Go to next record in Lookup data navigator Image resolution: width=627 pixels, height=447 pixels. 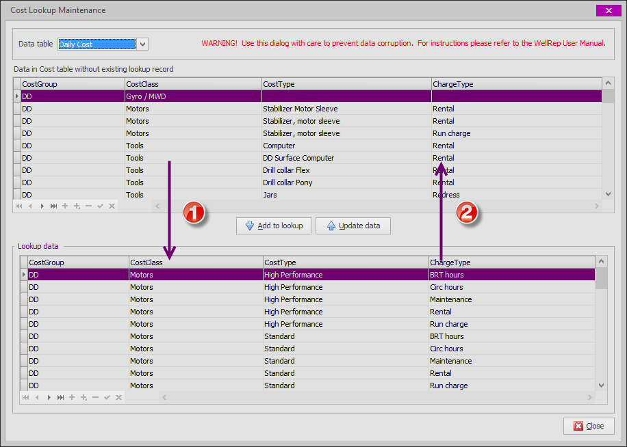pyautogui.click(x=49, y=397)
